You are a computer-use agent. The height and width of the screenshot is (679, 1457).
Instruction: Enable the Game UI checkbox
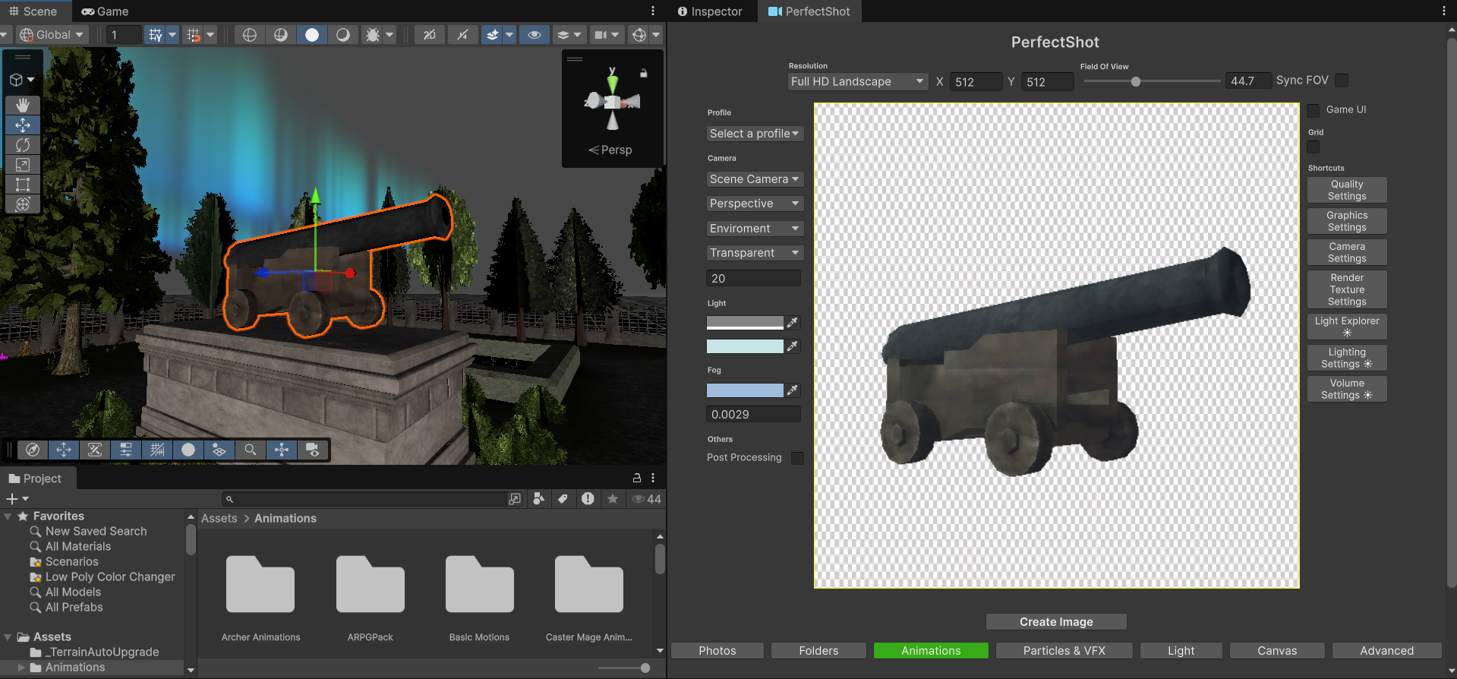(x=1314, y=110)
